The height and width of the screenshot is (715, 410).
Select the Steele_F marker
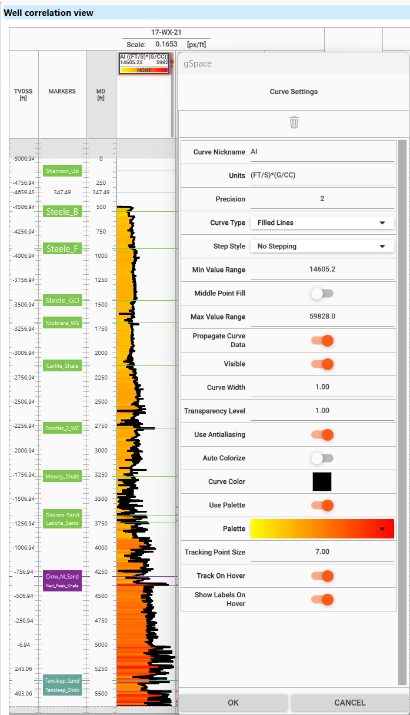tap(62, 249)
